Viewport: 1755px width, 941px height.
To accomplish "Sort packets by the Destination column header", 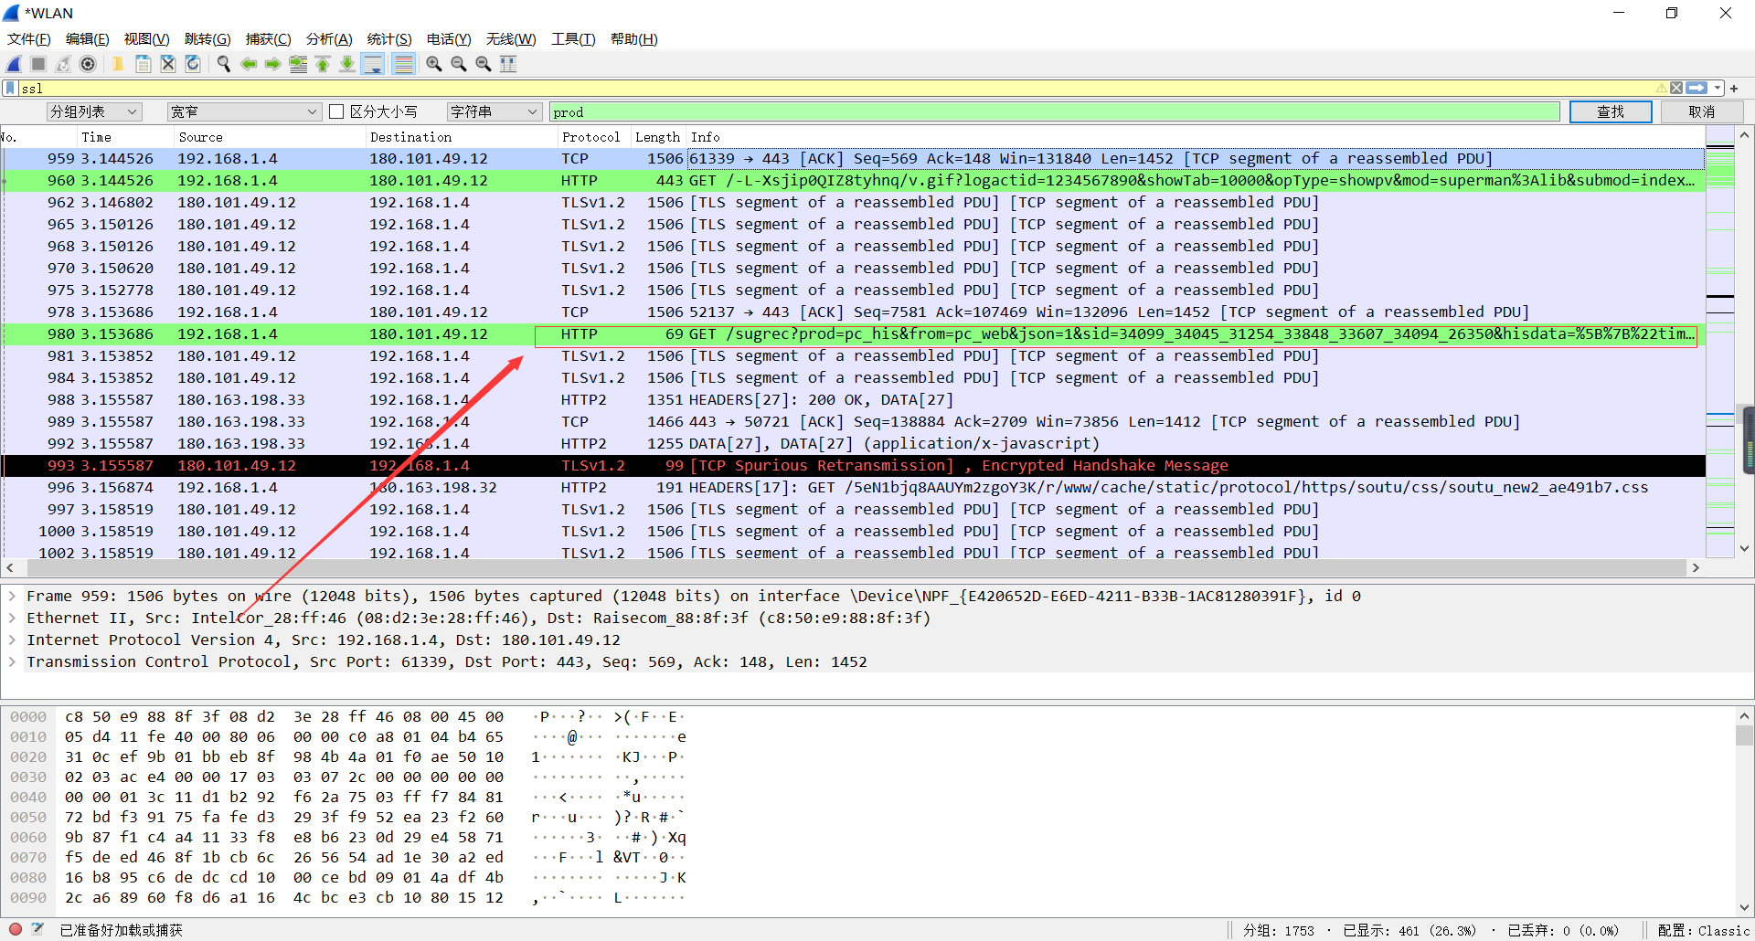I will (x=462, y=137).
